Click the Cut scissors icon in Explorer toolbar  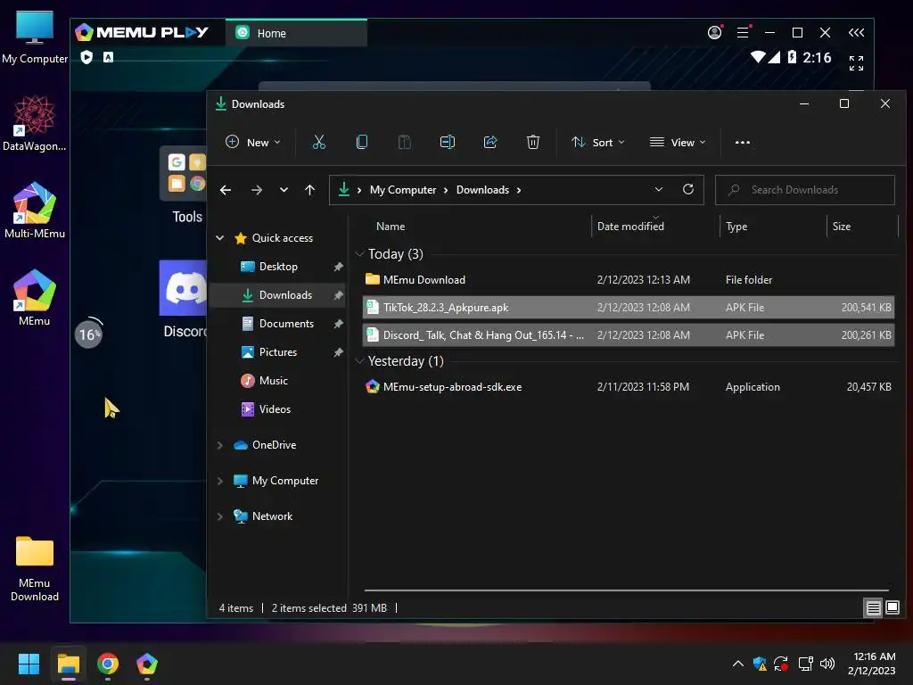319,142
